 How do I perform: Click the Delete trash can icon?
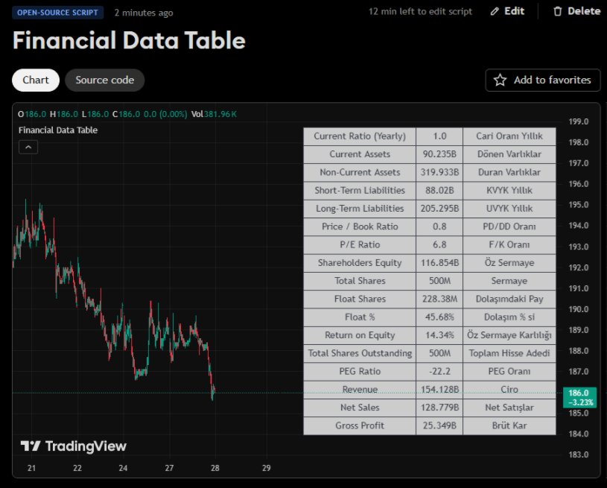click(x=559, y=11)
